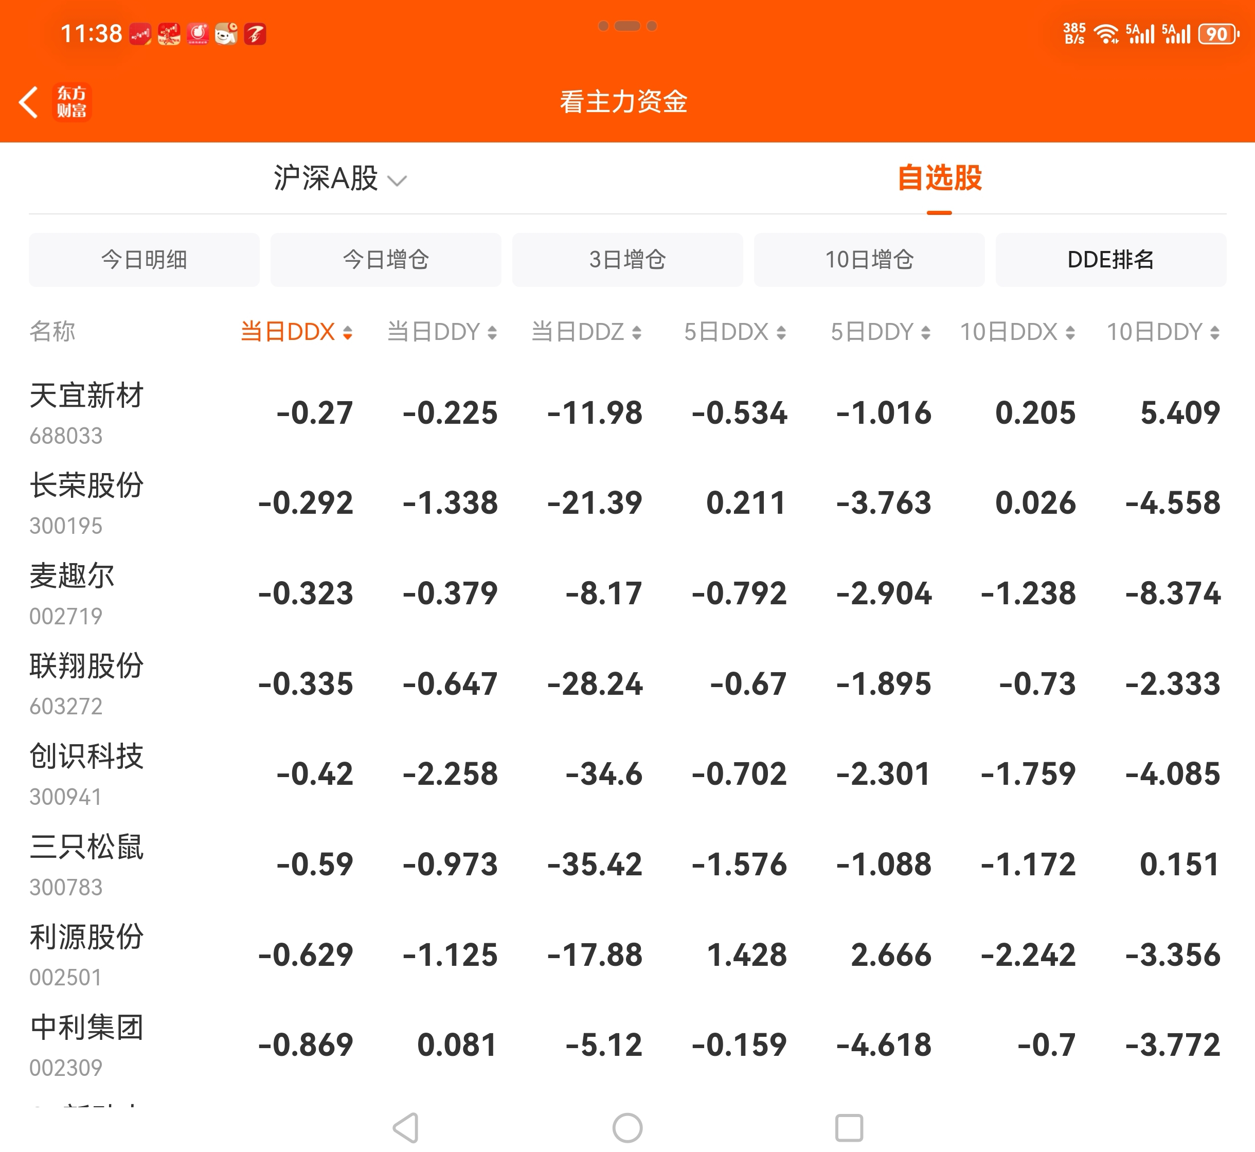Tap first red notification app icon
Screen dimensions: 1255x1152
coord(140,33)
